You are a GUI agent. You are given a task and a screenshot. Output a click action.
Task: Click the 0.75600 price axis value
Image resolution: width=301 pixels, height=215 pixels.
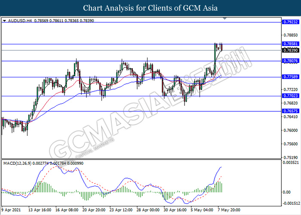tap(291, 144)
